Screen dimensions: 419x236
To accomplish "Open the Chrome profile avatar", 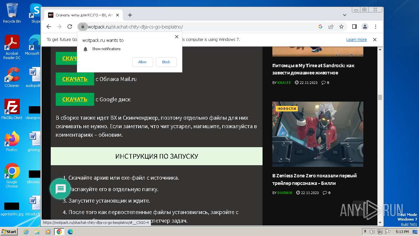I will pos(365,27).
